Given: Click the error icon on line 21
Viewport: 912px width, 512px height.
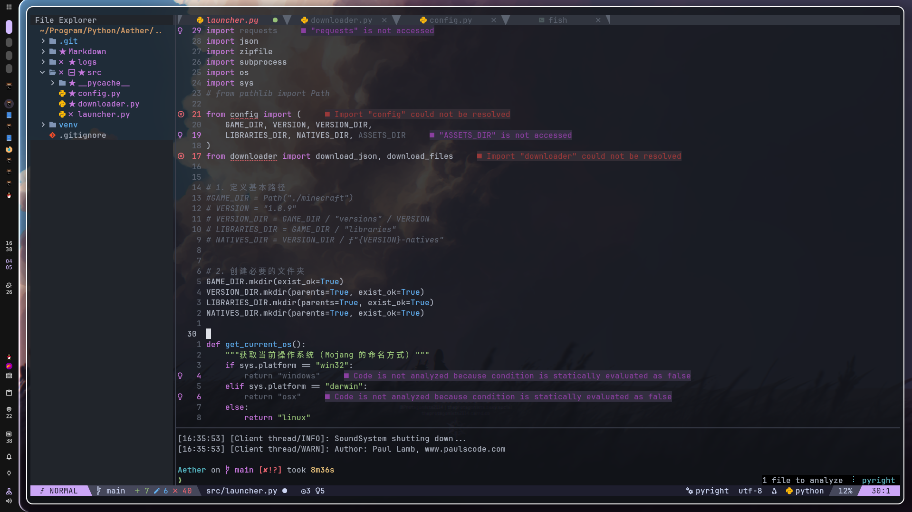Looking at the screenshot, I should 181,114.
